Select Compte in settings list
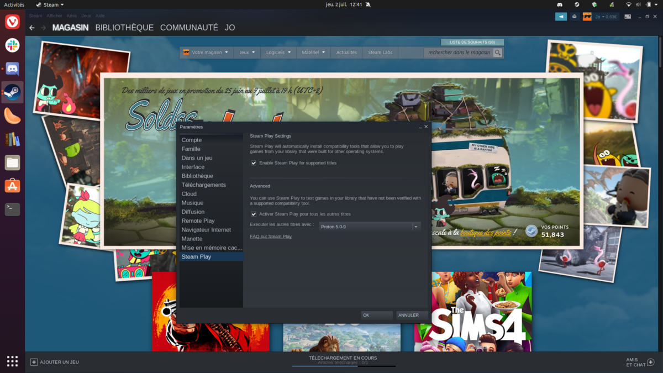663x373 pixels. click(211, 140)
